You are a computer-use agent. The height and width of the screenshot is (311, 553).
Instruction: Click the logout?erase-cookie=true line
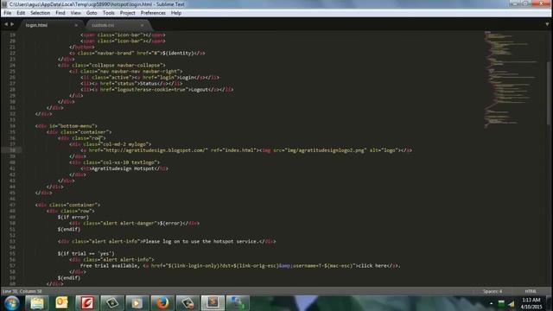pos(157,90)
